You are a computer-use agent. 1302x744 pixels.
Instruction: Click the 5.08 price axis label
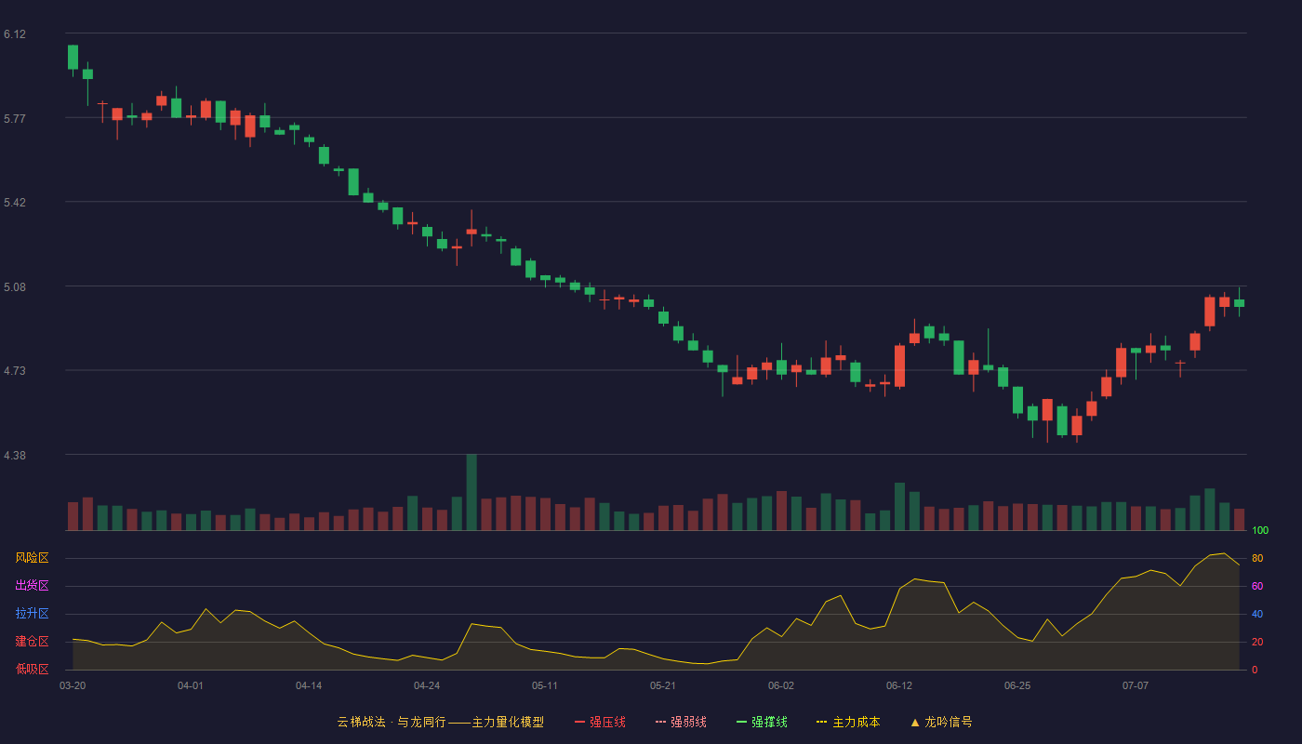(x=15, y=287)
